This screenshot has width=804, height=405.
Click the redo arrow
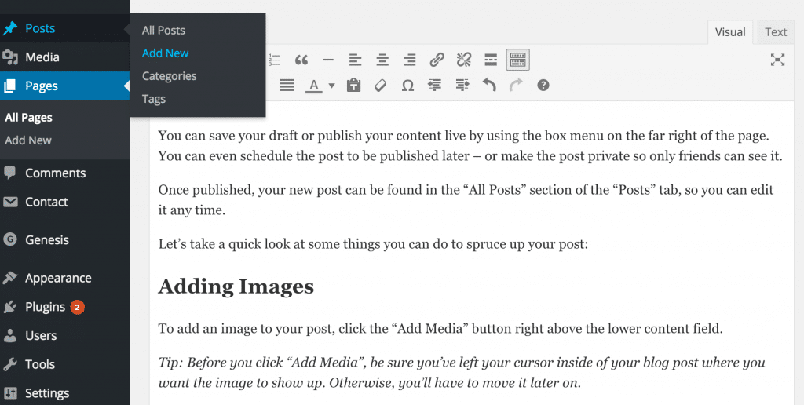click(516, 85)
